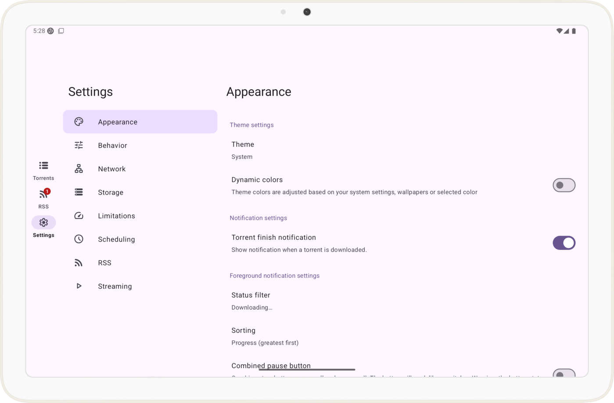Click the Appearance palette icon
The image size is (614, 403).
tap(79, 122)
